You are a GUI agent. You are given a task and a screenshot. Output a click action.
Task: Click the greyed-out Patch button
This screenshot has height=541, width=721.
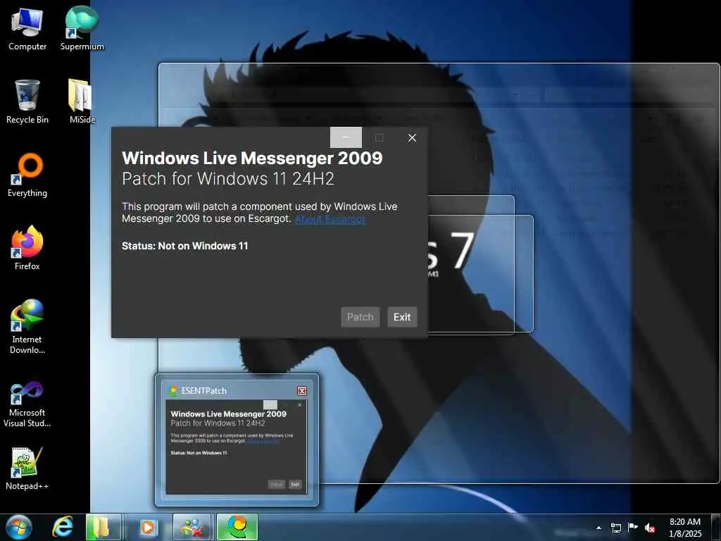coord(360,317)
